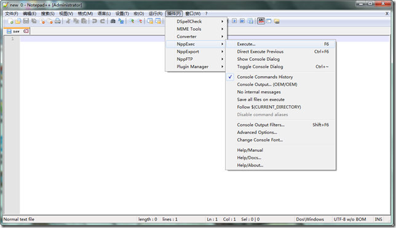
Task: Click the New file toolbar icon
Action: (10, 22)
